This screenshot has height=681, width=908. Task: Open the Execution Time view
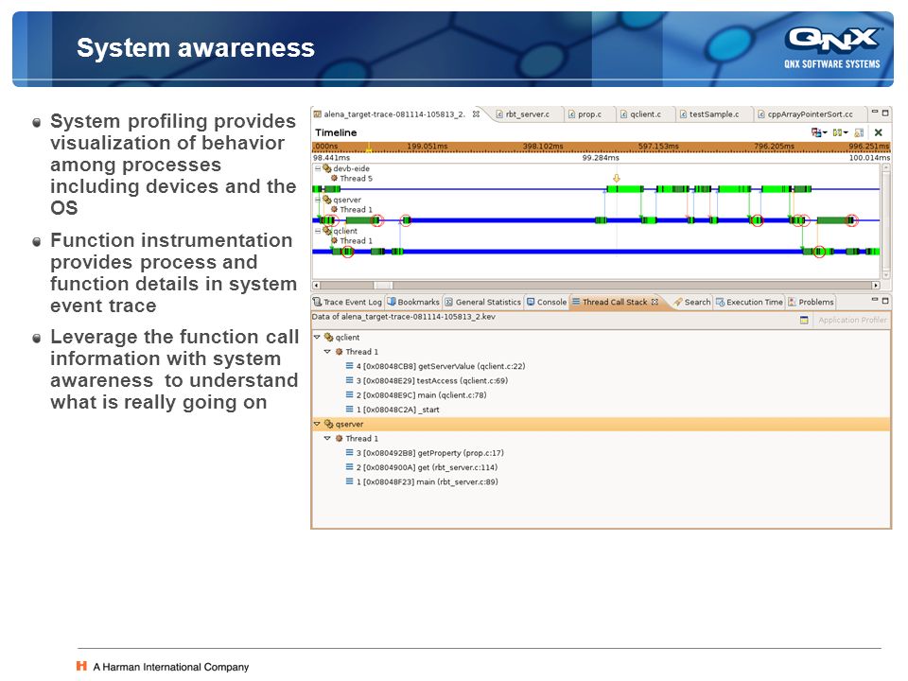[x=749, y=303]
